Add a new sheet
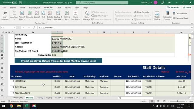The image size is (194, 109). [x=84, y=98]
